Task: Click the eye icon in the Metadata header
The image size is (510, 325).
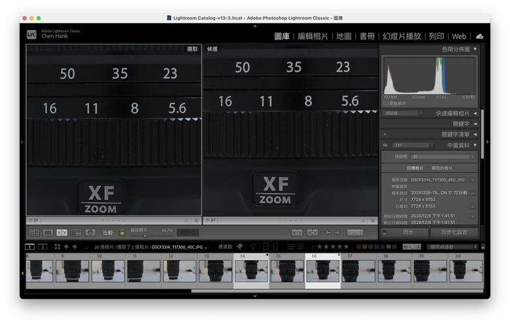Action: 385,145
